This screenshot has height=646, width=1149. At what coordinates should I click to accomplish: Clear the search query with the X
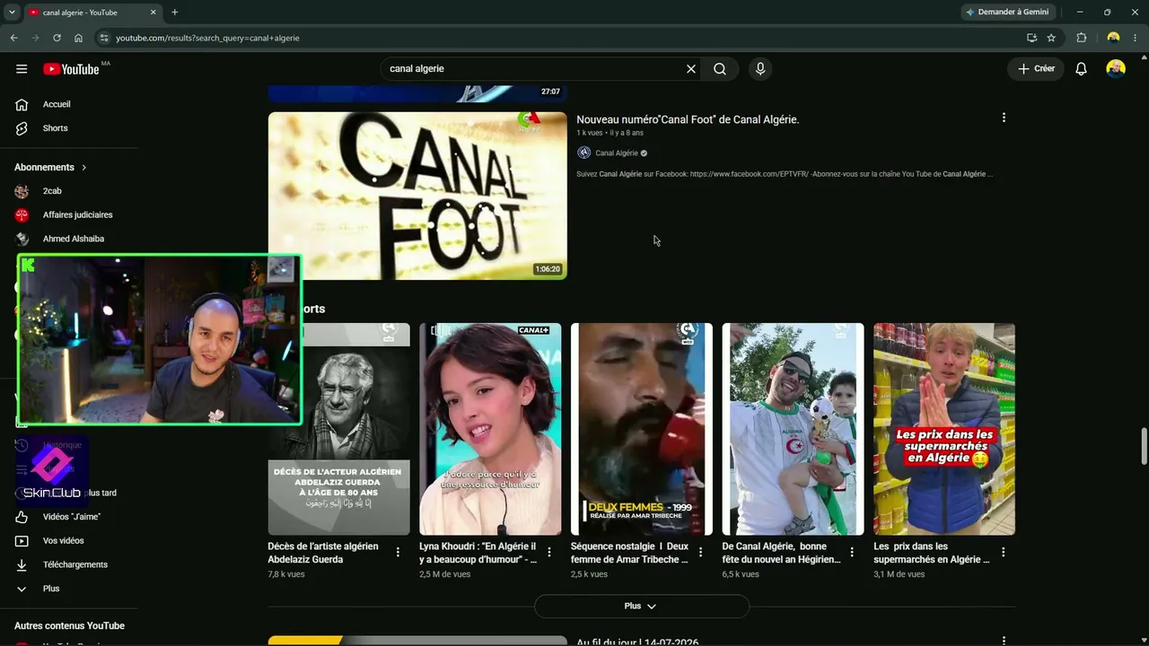691,69
